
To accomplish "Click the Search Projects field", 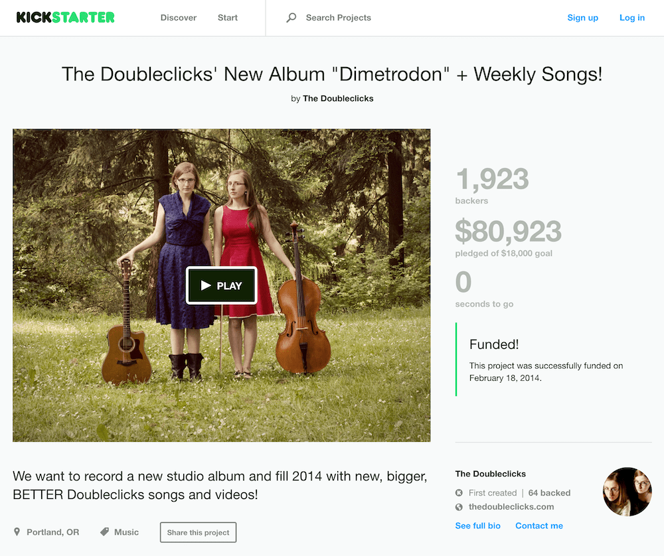I will click(339, 18).
